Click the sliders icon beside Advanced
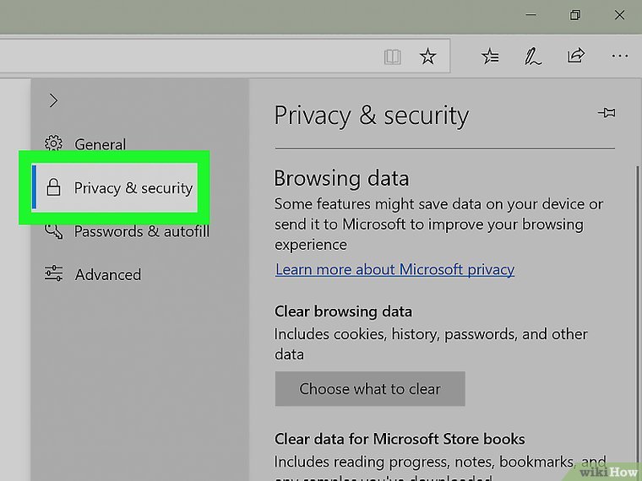 pos(54,273)
